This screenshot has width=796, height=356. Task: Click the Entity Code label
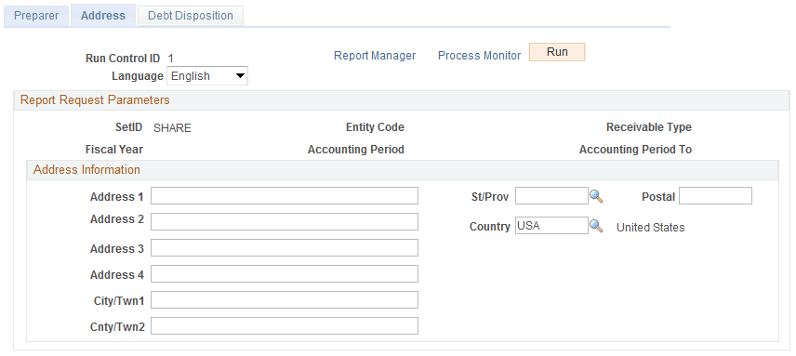point(375,127)
